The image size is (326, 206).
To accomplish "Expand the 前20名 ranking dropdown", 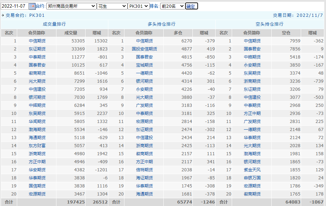I will tap(172, 6).
